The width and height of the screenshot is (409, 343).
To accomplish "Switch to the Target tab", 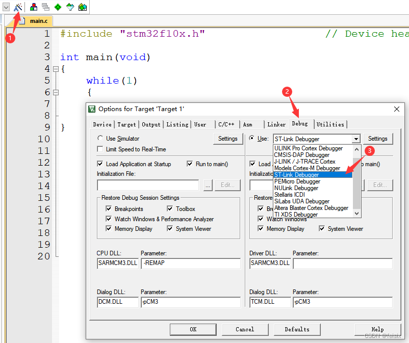I will point(126,124).
